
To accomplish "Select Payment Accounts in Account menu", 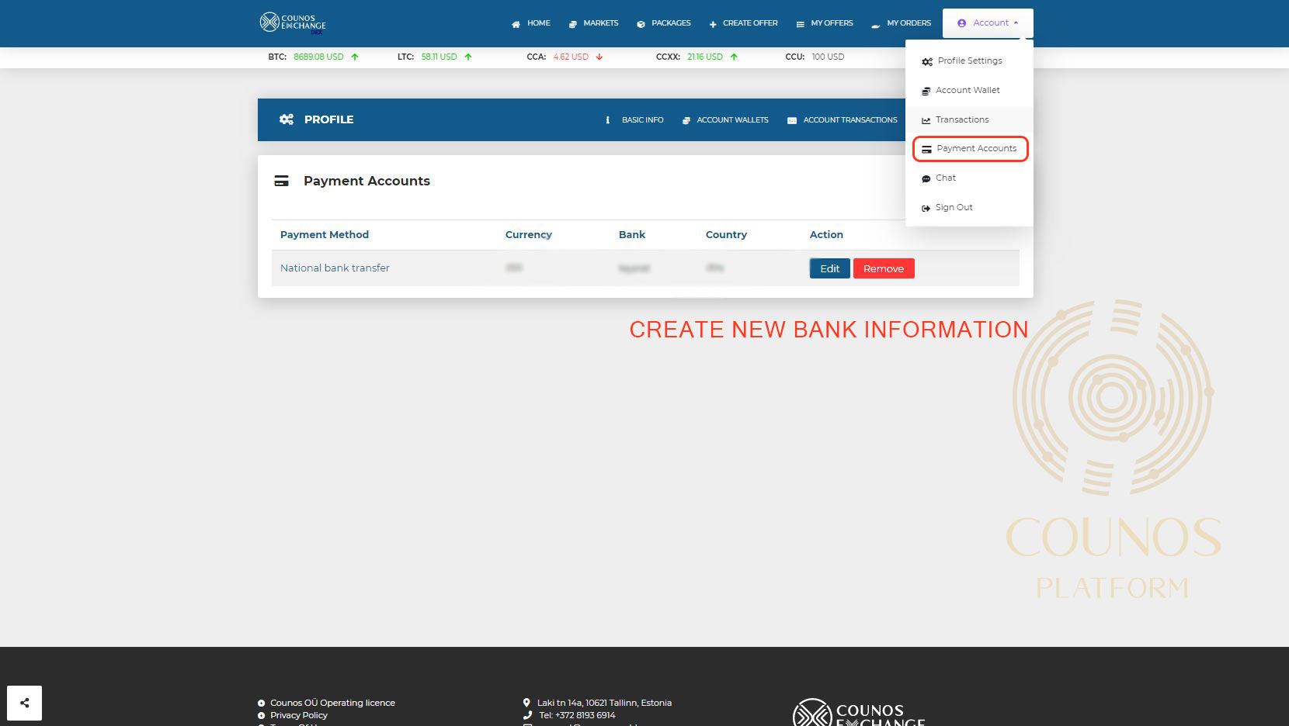I will tap(971, 149).
